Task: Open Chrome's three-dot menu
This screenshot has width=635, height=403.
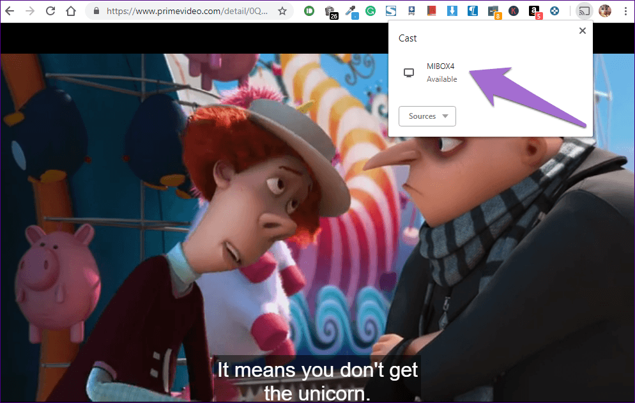Action: coord(625,11)
